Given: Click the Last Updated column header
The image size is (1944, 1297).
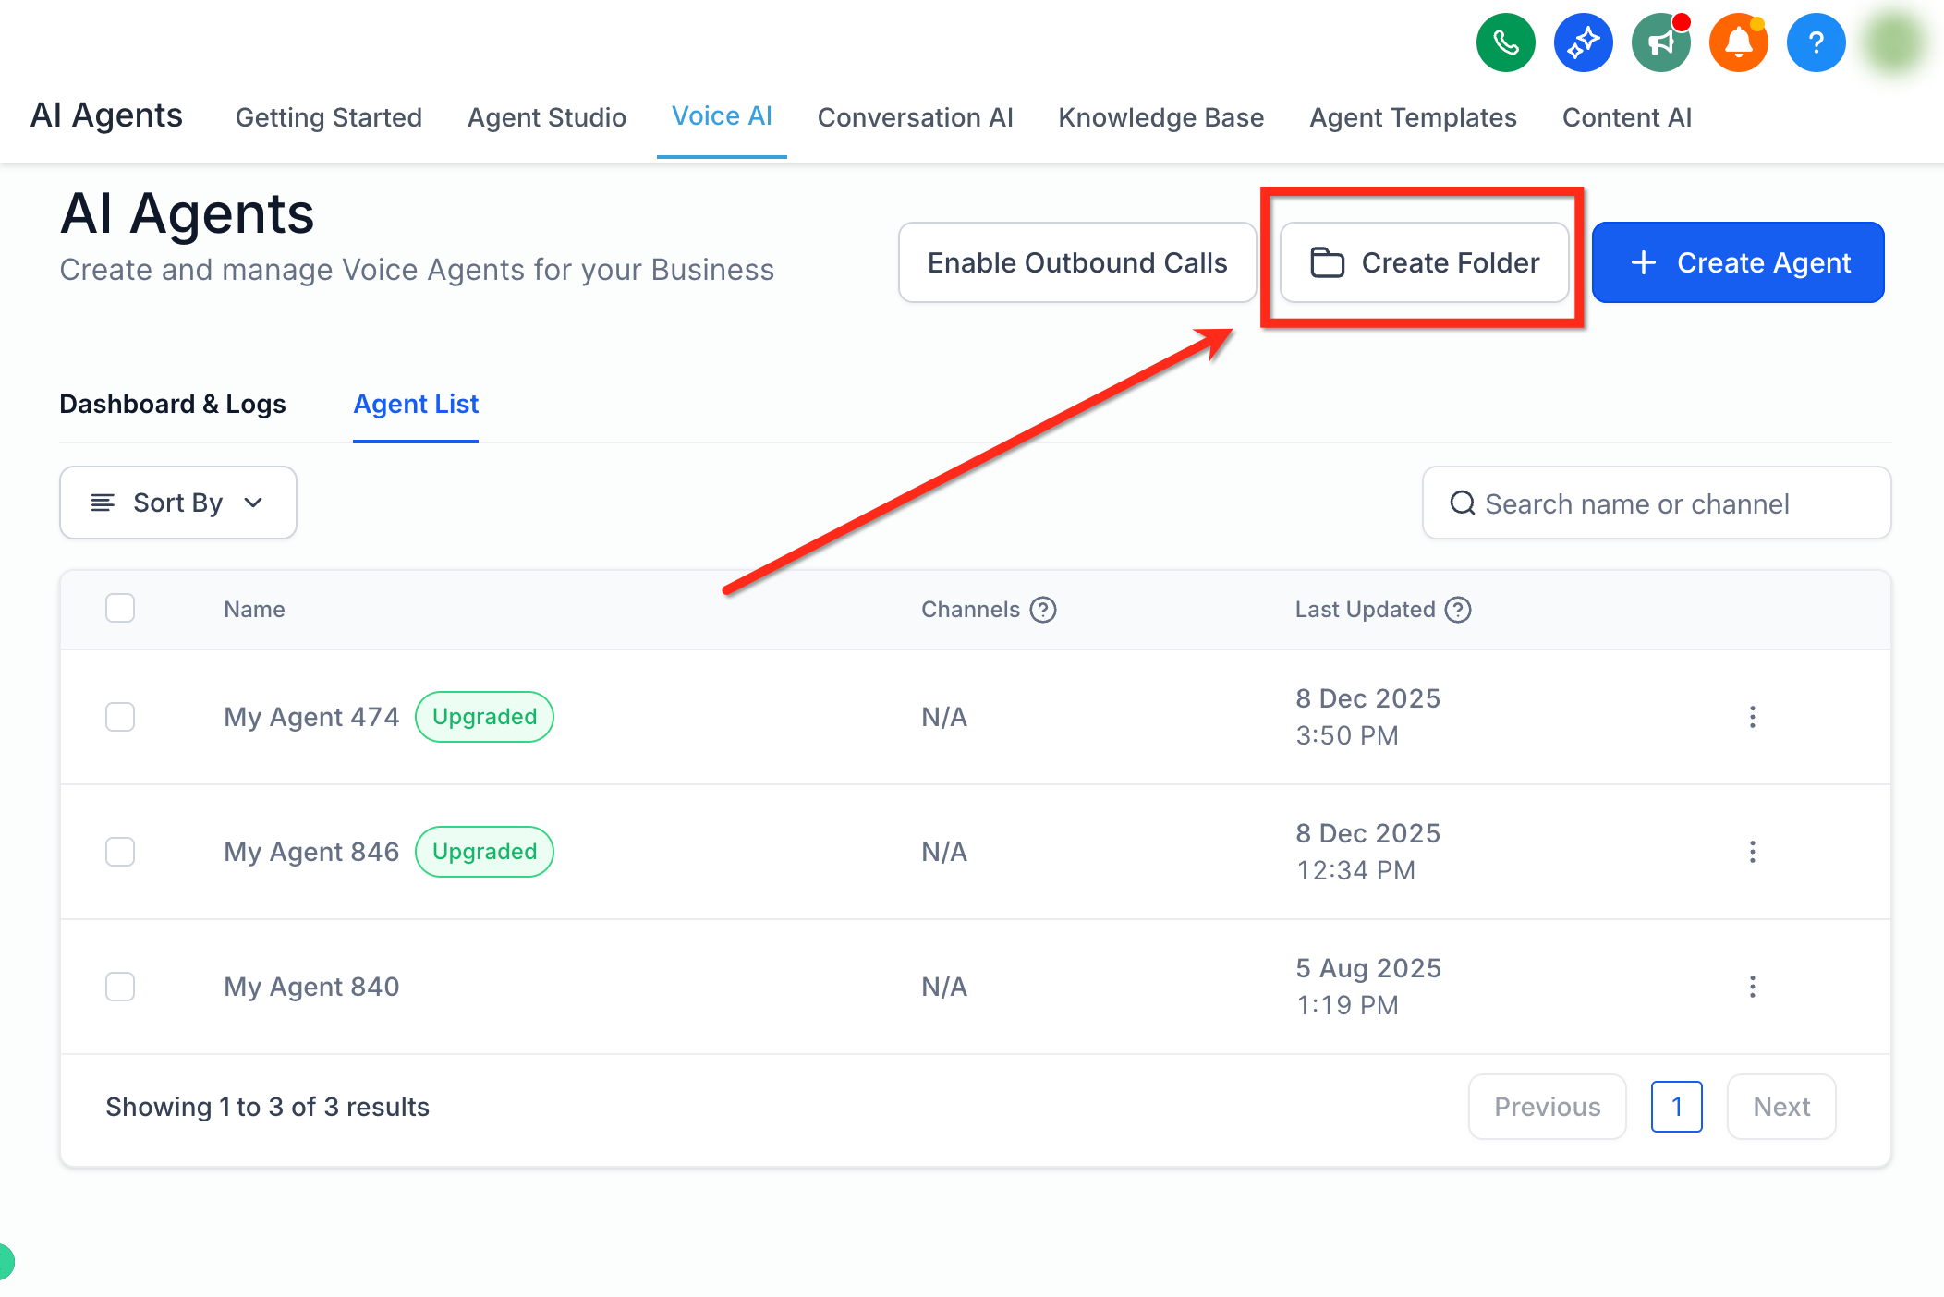Looking at the screenshot, I should coord(1365,610).
